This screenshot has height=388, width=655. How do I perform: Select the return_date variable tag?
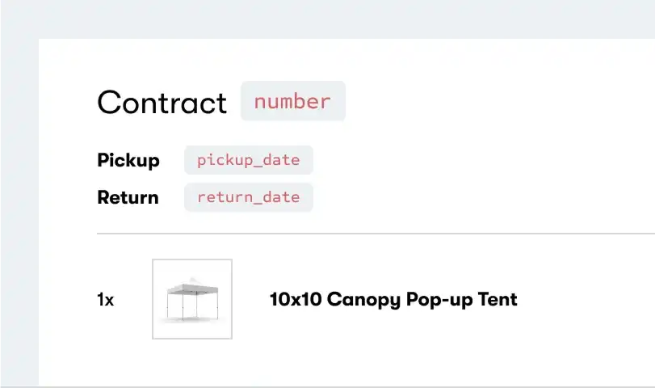pos(248,196)
